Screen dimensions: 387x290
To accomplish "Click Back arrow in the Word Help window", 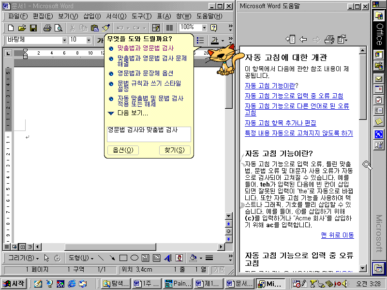I will click(303, 39).
